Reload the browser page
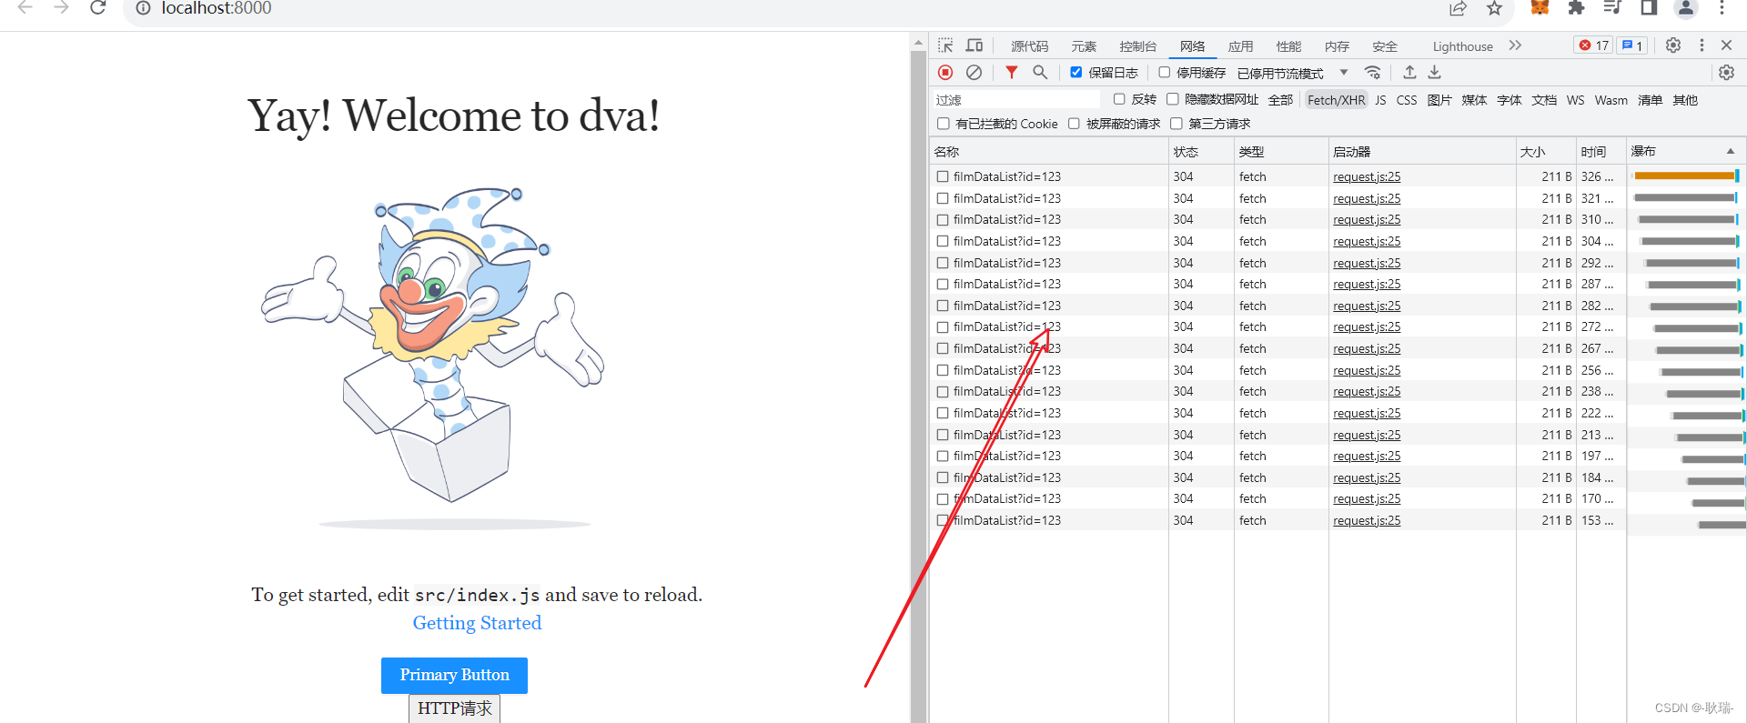Image resolution: width=1747 pixels, height=723 pixels. (98, 8)
